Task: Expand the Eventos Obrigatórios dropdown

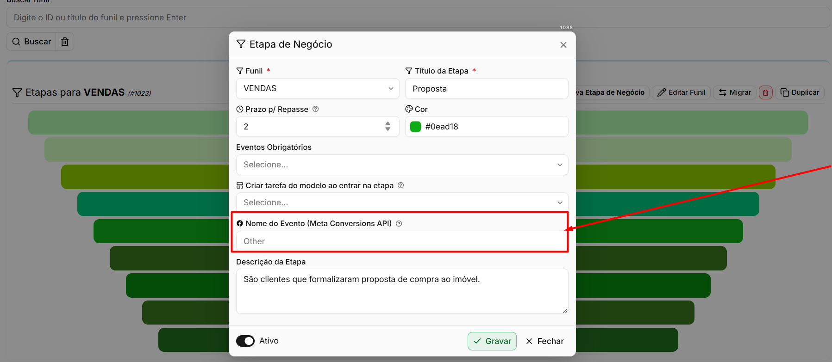Action: point(402,165)
